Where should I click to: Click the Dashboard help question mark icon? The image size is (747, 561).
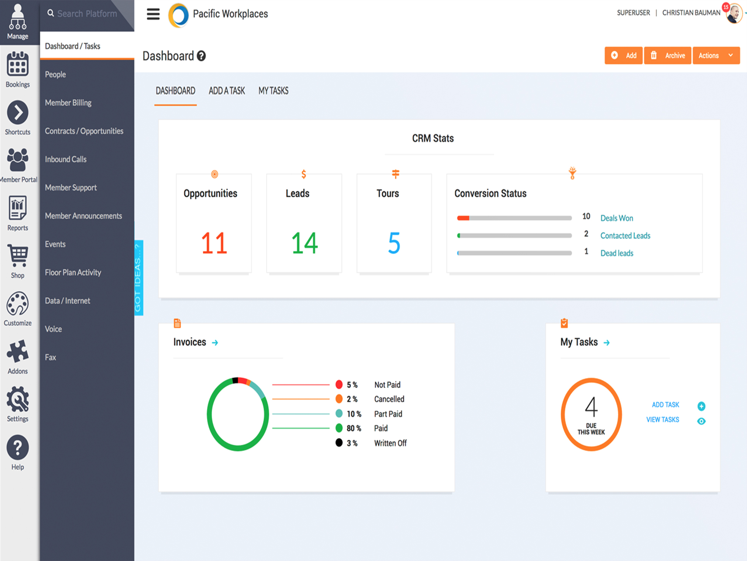202,56
